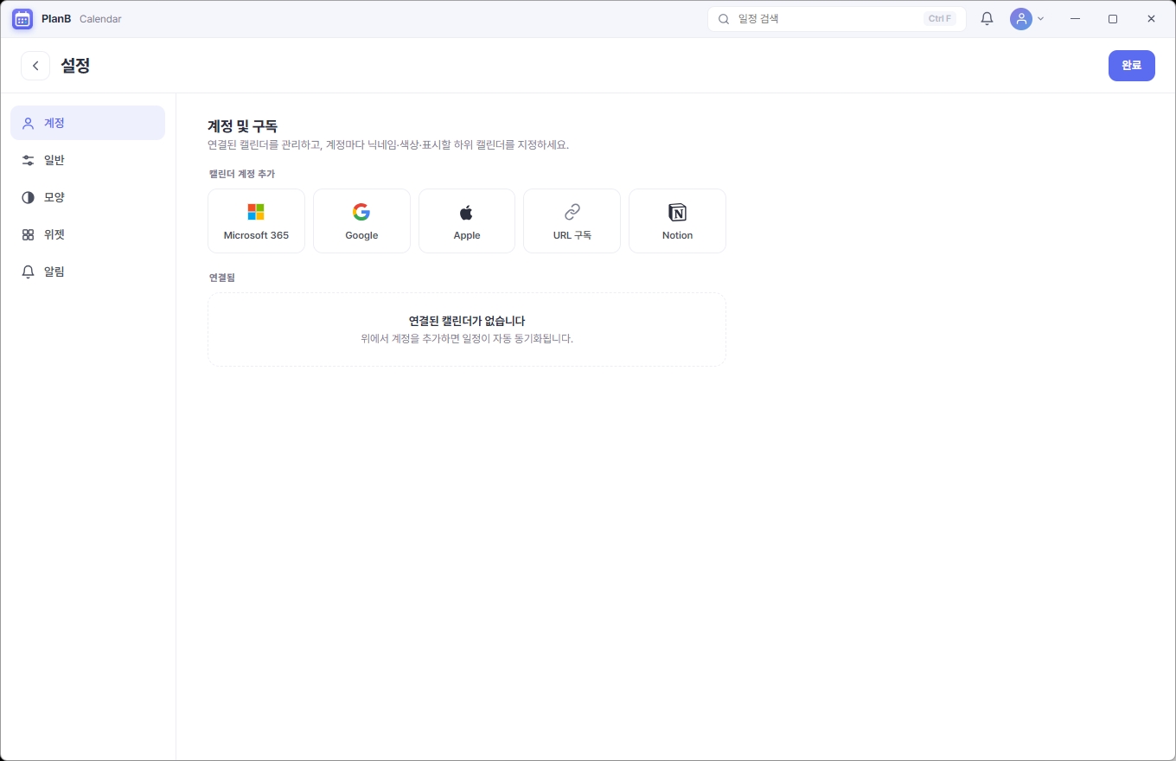This screenshot has height=761, width=1176.
Task: Open the 일반 settings tab
Action: coord(87,160)
